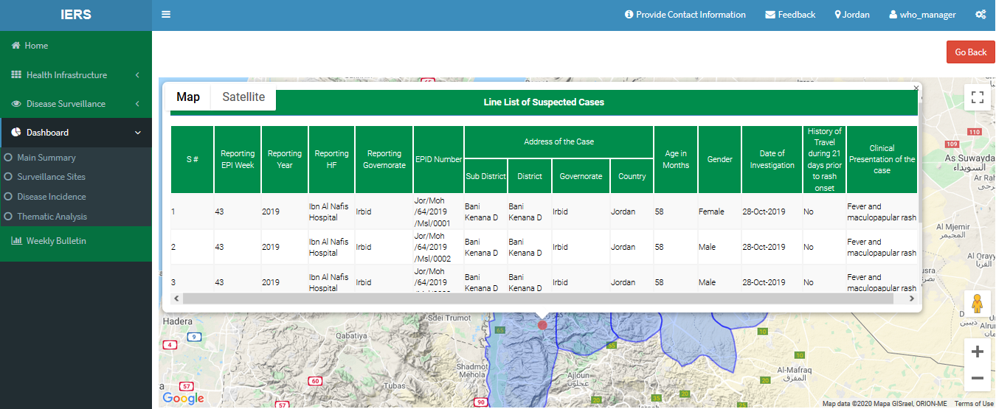
Task: Click the location pin icon beside Jordan
Action: [x=837, y=15]
